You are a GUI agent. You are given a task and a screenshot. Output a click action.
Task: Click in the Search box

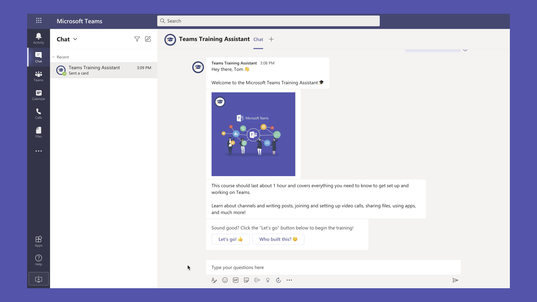click(x=268, y=21)
